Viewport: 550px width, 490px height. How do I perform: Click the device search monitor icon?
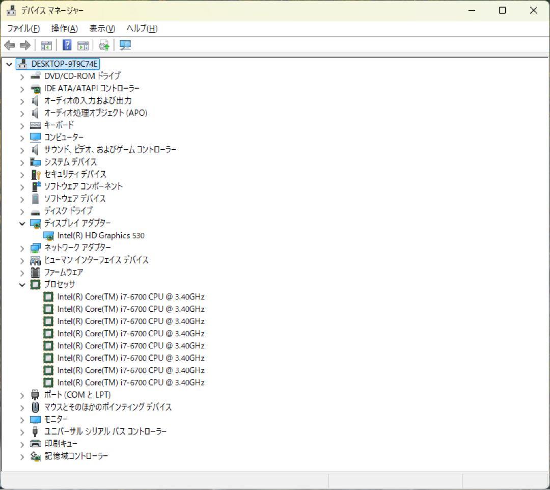pos(125,45)
